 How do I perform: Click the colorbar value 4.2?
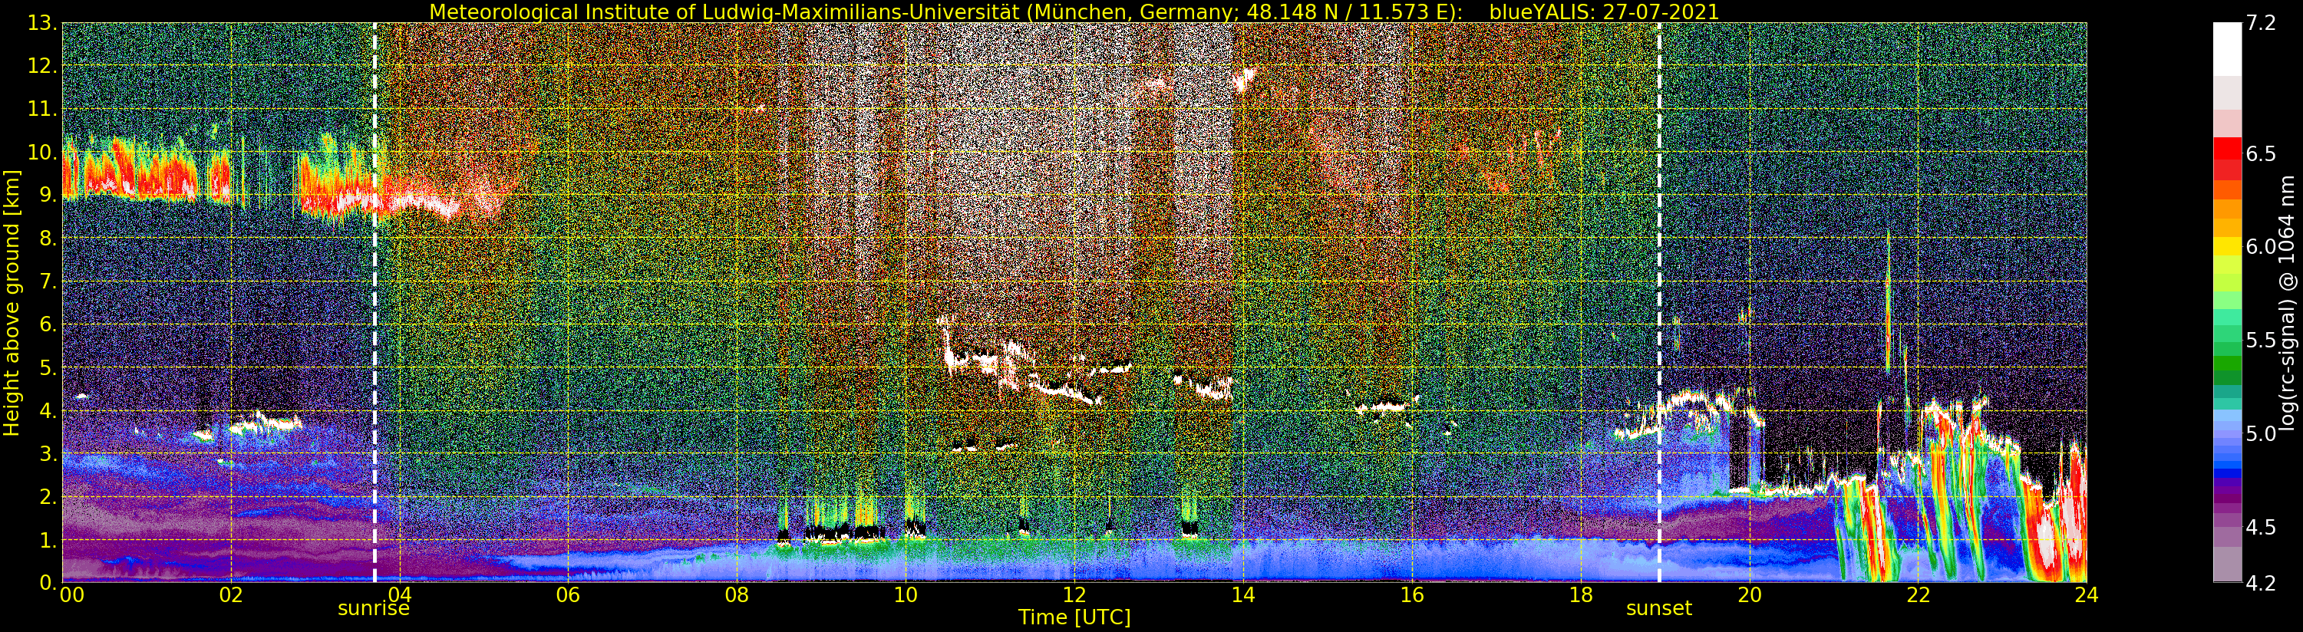(2261, 584)
